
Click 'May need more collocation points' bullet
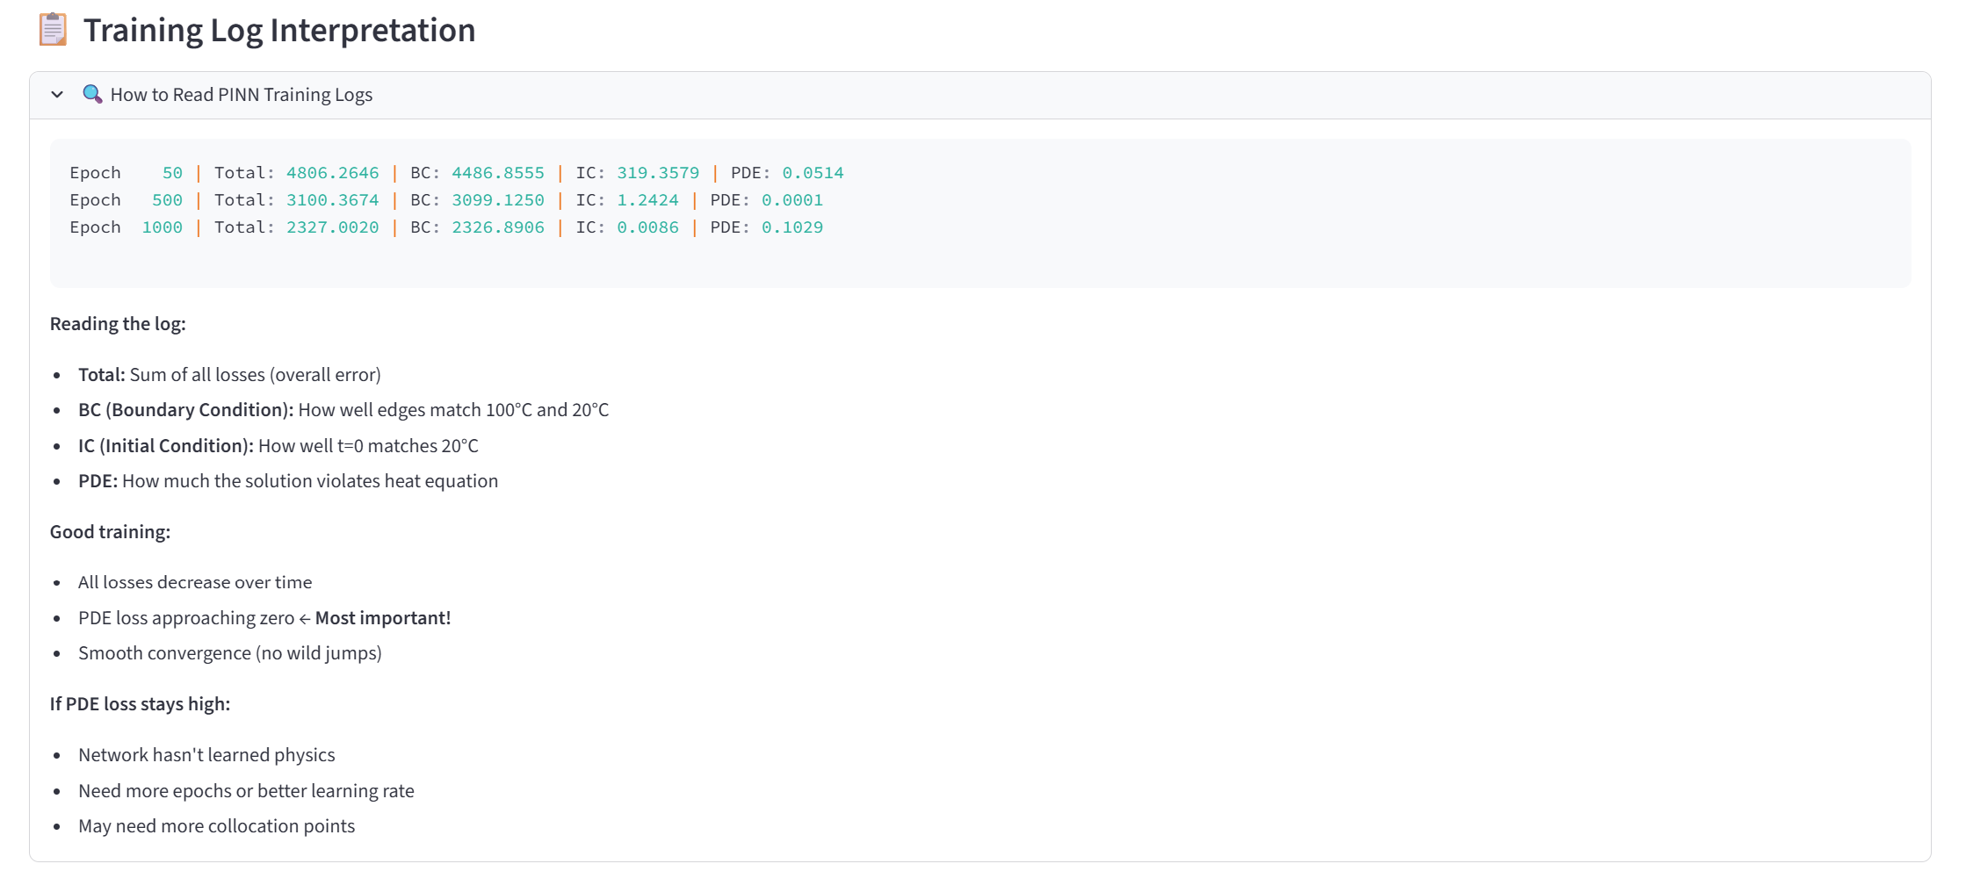pyautogui.click(x=216, y=826)
